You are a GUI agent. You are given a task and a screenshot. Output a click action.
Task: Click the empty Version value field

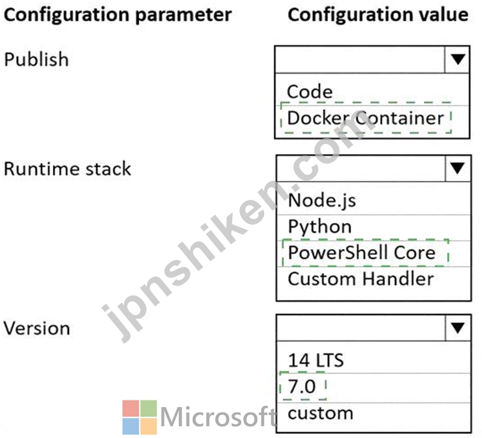(x=361, y=328)
